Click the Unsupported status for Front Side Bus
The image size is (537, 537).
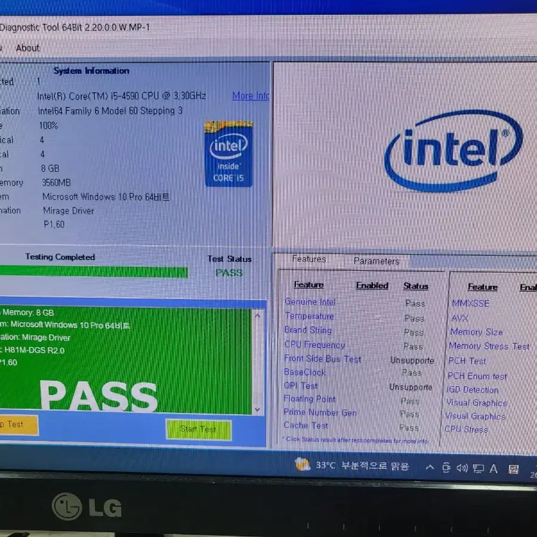(412, 360)
